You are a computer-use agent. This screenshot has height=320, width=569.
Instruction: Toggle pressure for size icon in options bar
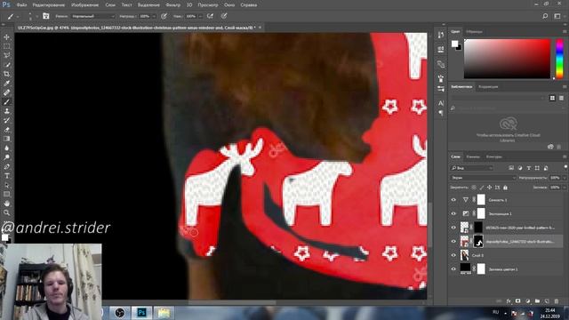click(x=224, y=16)
